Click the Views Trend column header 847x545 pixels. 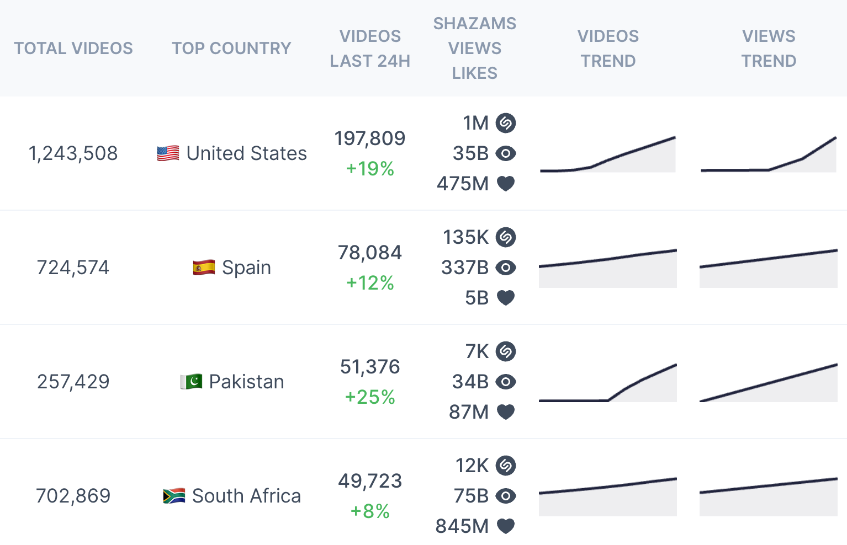(x=769, y=49)
